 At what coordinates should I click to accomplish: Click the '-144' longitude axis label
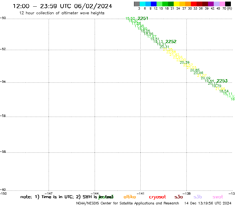coord(95,194)
